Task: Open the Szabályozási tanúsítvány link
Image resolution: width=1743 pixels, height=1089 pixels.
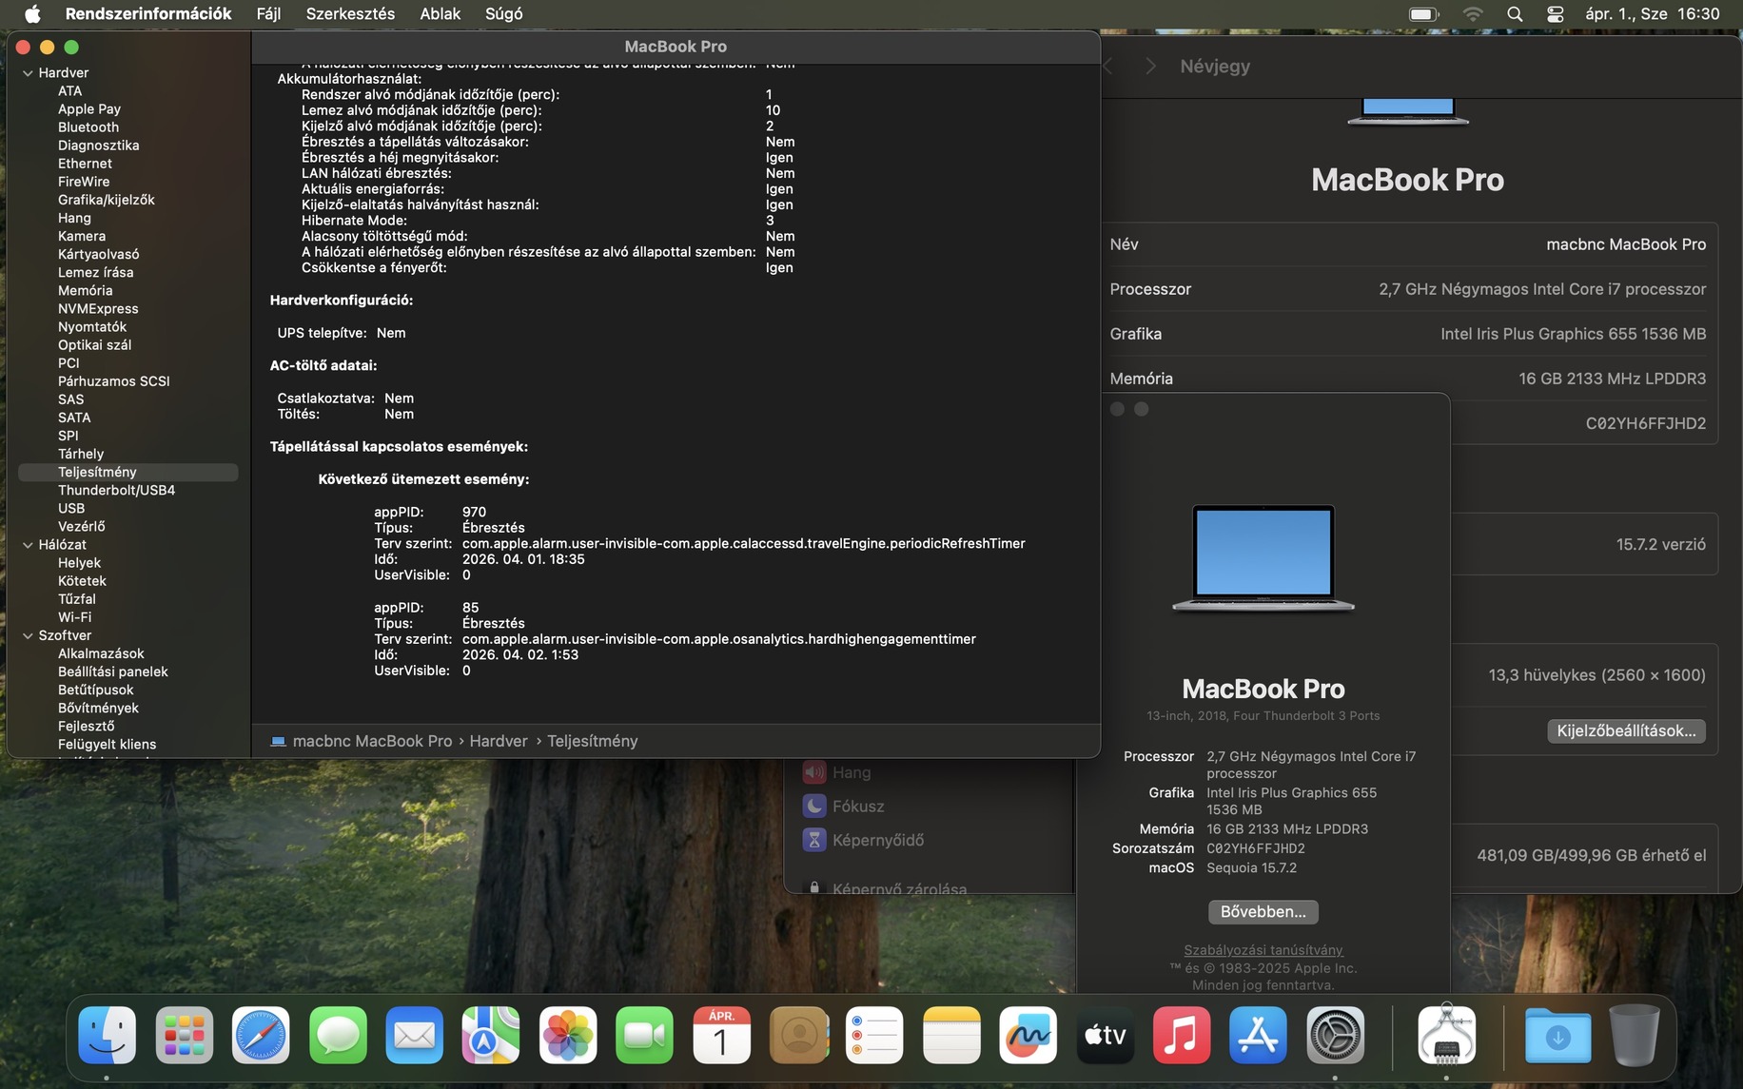Action: point(1263,950)
